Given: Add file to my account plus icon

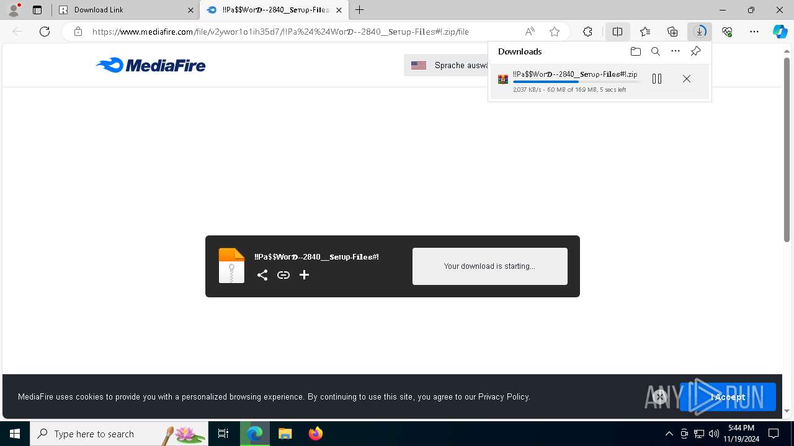Looking at the screenshot, I should [304, 275].
